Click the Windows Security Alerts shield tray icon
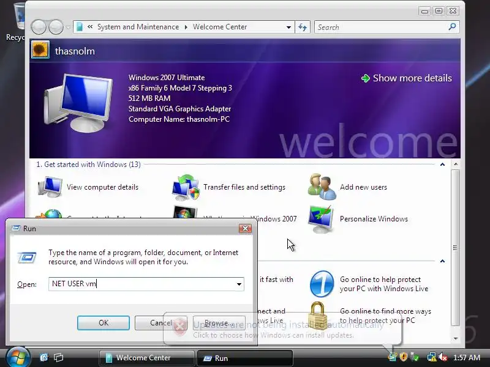 pyautogui.click(x=404, y=357)
